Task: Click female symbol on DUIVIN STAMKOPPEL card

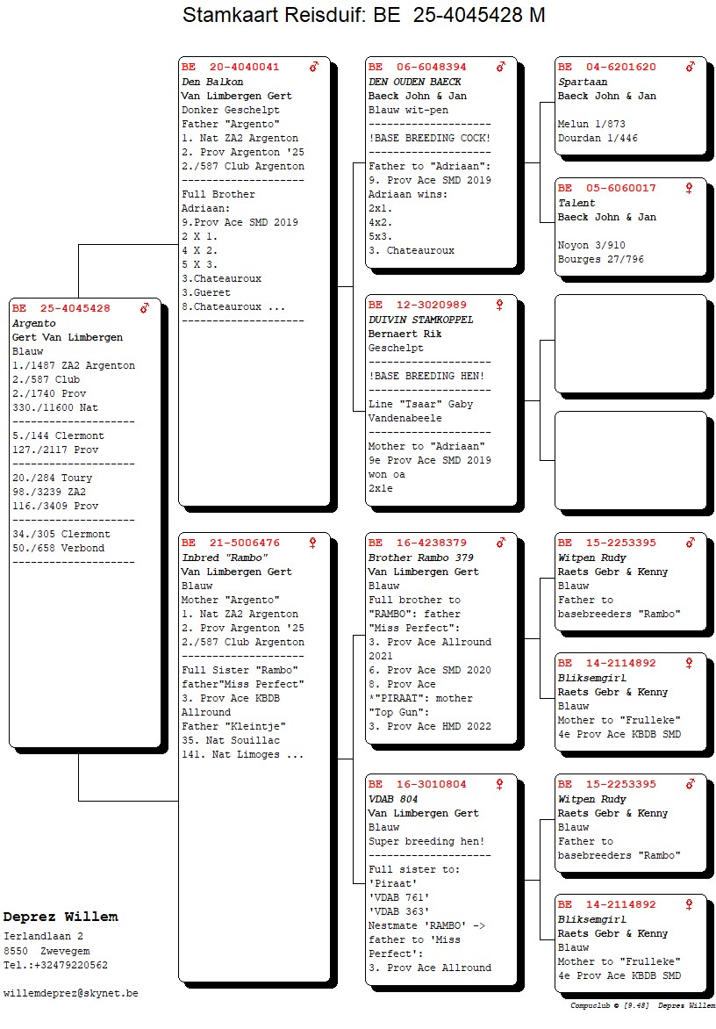Action: tap(500, 305)
